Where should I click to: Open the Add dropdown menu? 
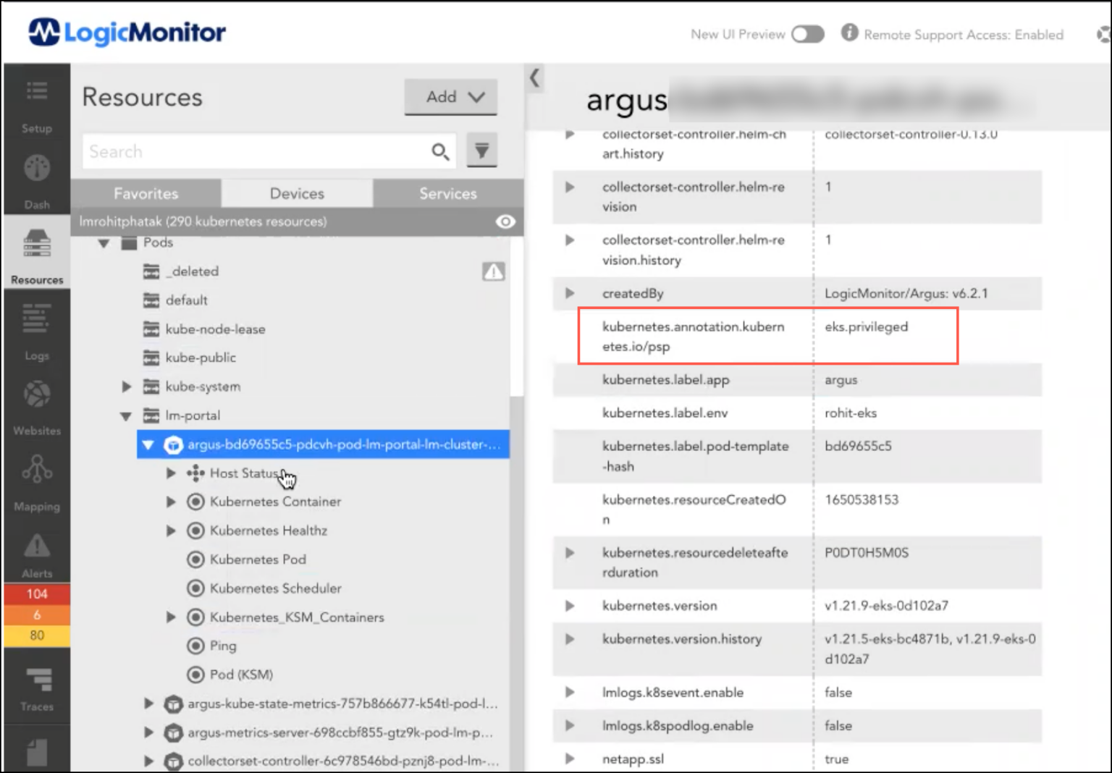tap(450, 96)
